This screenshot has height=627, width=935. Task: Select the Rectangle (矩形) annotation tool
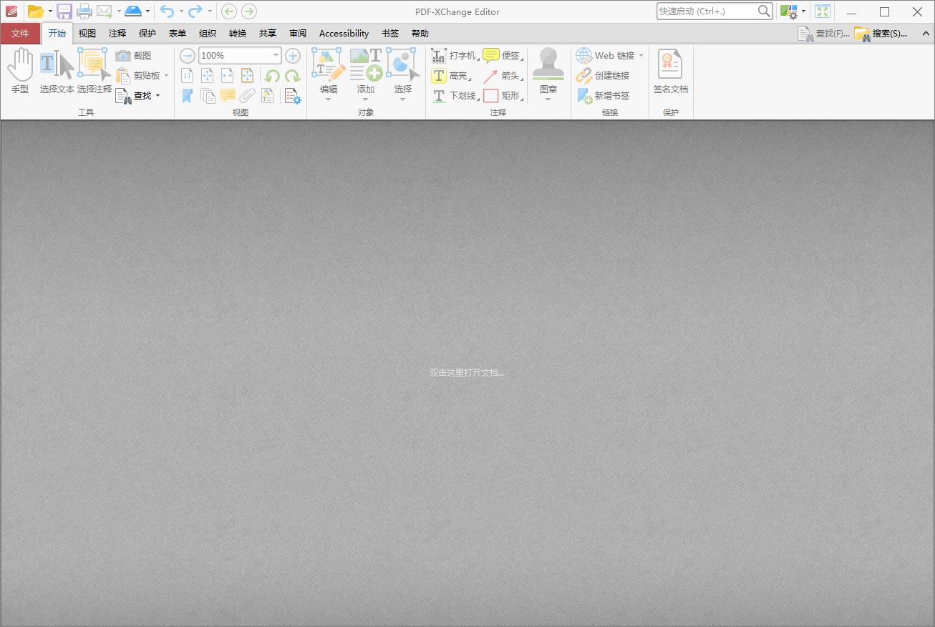[503, 96]
